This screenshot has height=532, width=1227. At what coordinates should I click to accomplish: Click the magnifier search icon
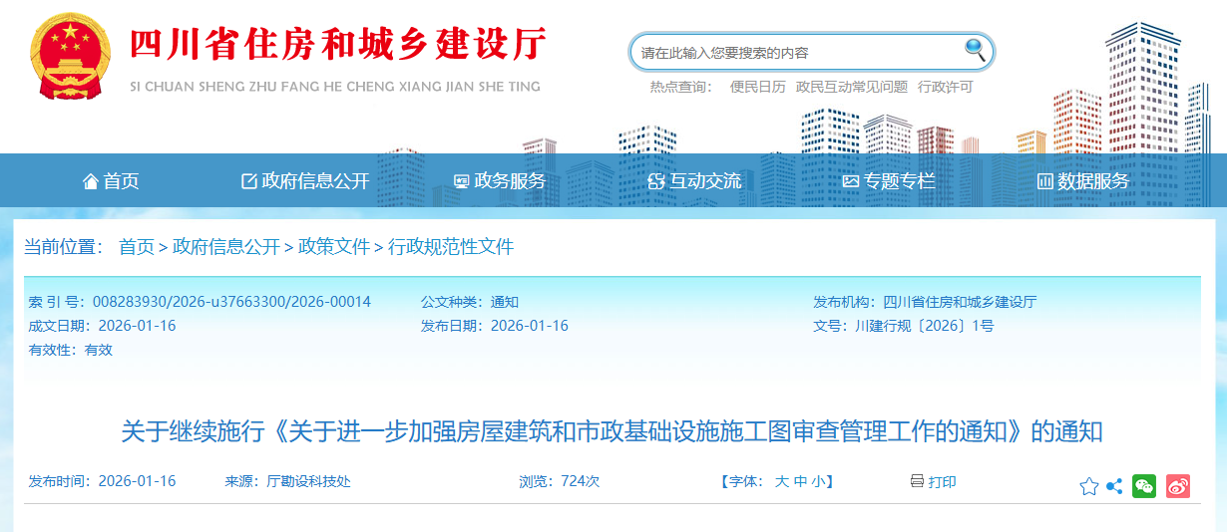(x=974, y=50)
